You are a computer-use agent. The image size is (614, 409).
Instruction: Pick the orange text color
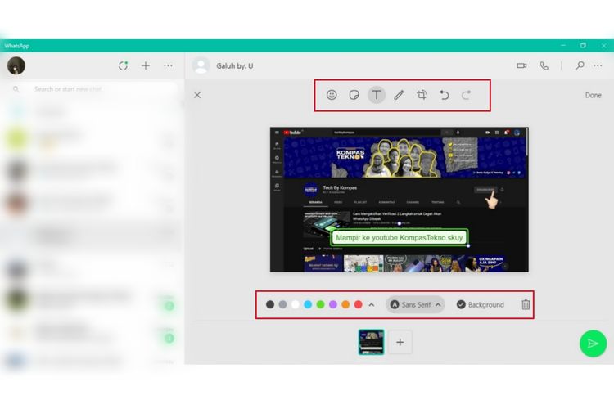345,304
